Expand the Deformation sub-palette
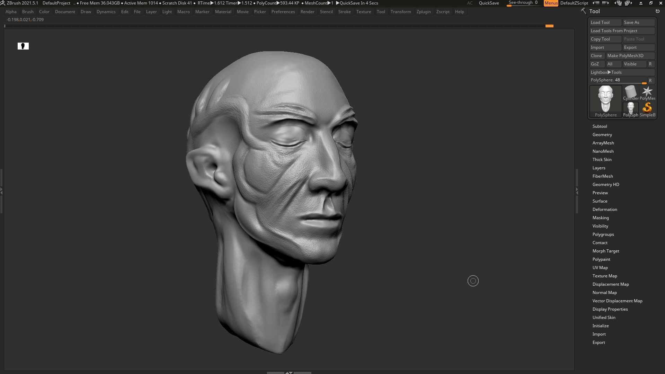Screen dimensions: 665x374 click(604, 210)
